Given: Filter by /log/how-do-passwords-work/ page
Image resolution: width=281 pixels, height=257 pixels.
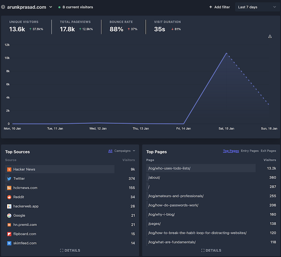Looking at the screenshot, I should pos(173,205).
